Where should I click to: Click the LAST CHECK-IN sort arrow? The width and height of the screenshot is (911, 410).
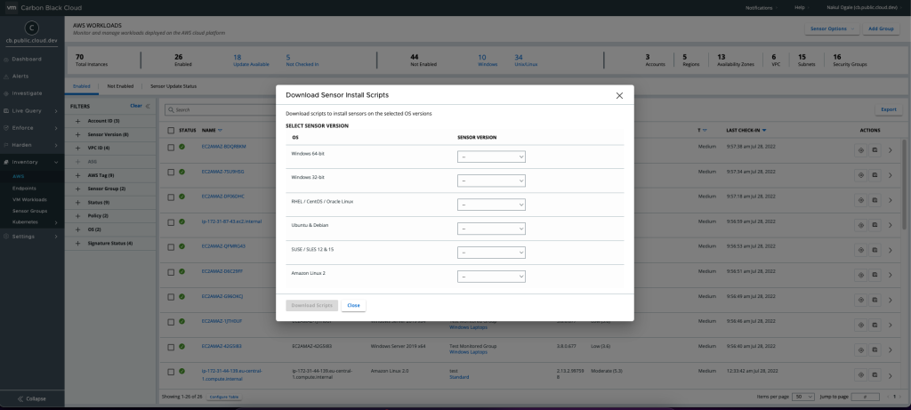pos(764,130)
